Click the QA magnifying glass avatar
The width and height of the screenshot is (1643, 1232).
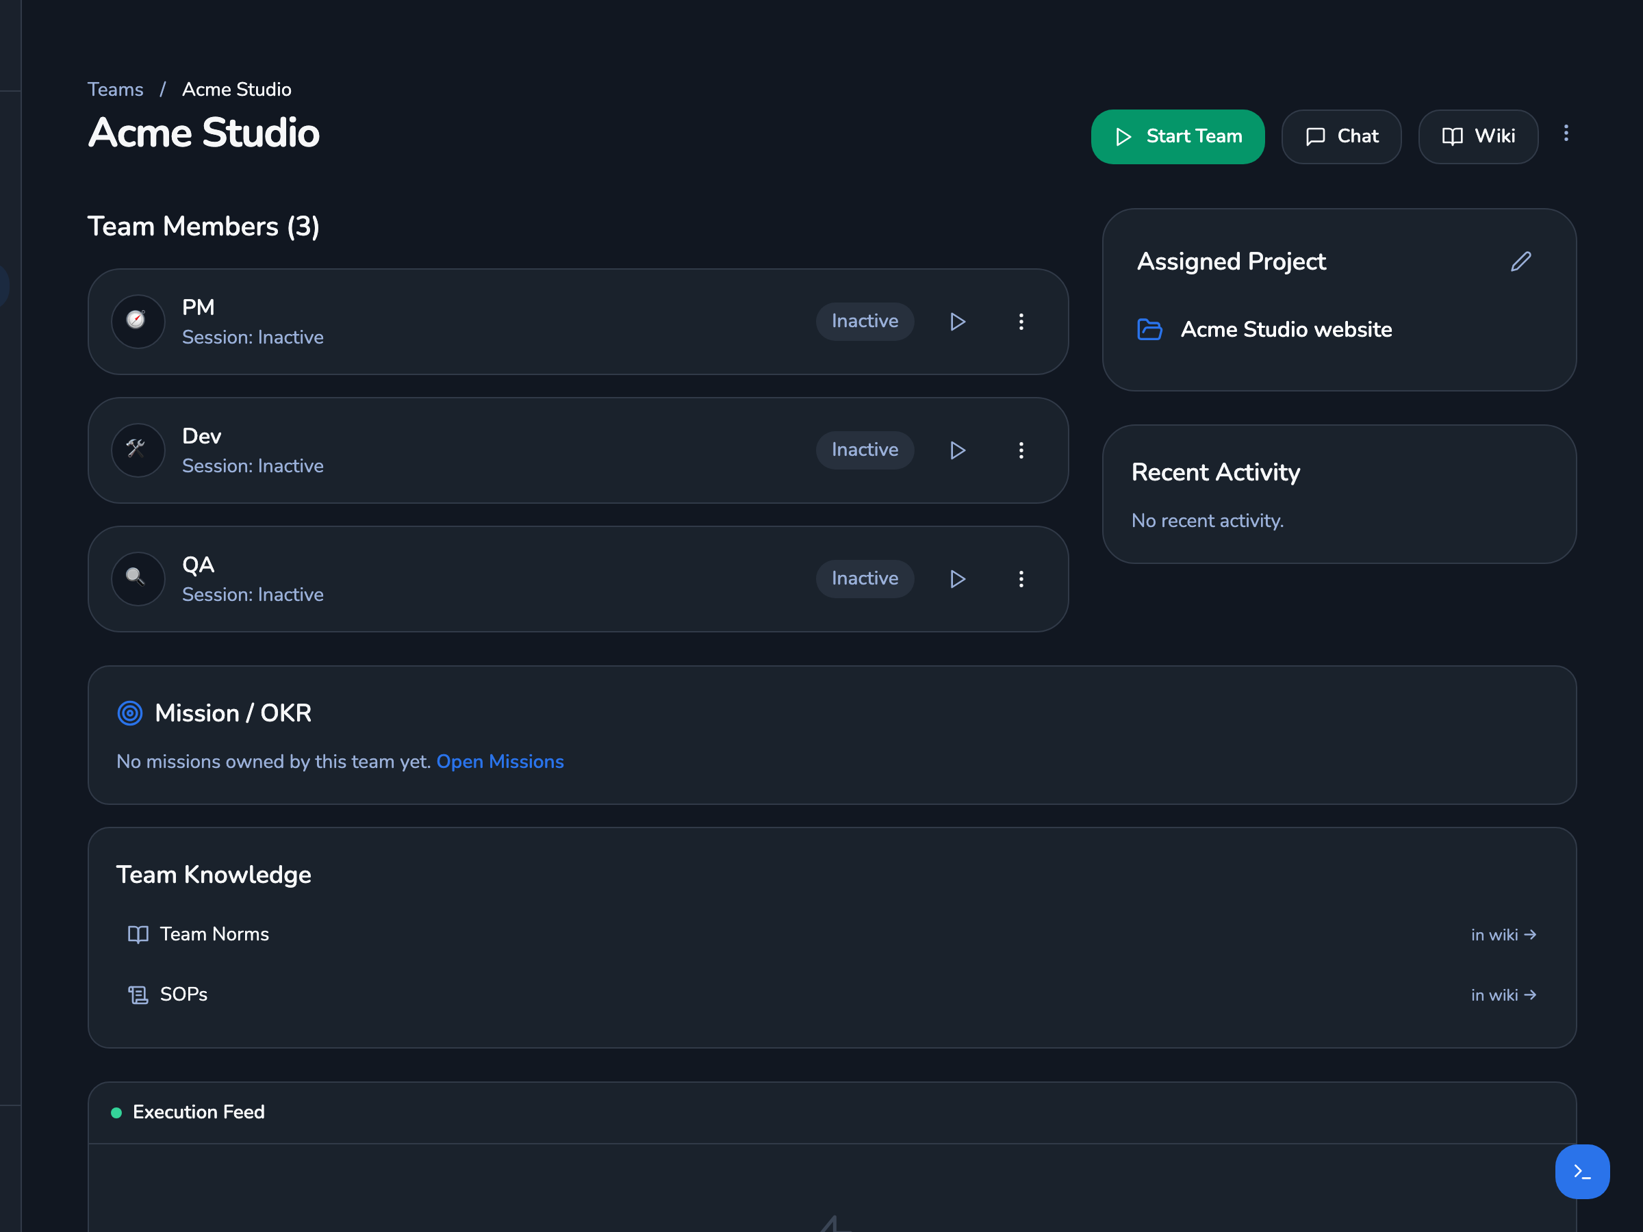point(138,578)
